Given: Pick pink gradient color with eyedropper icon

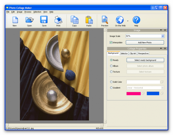Looking at the screenshot, I should pyautogui.click(x=143, y=94).
